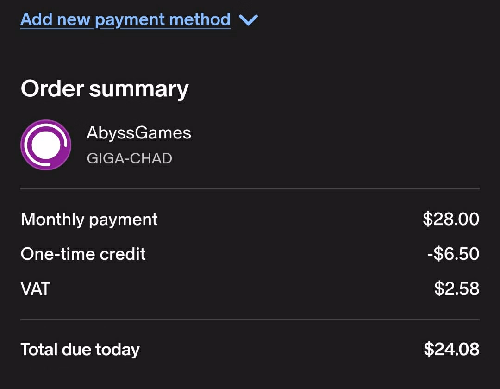Select the $2.58 VAT amount

(x=456, y=289)
